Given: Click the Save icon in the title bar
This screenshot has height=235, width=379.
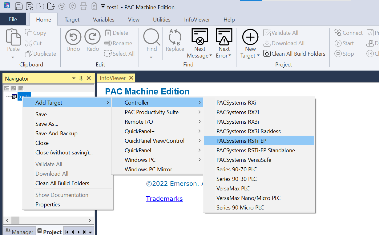Looking at the screenshot, I should click(19, 6).
